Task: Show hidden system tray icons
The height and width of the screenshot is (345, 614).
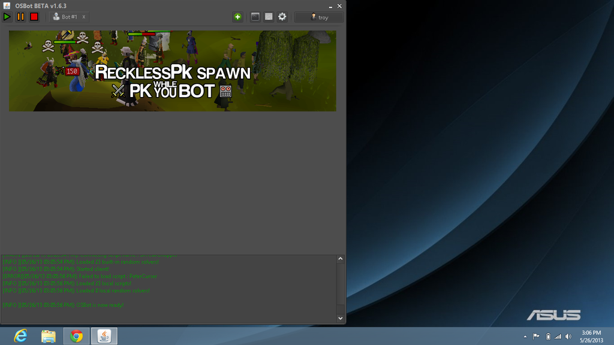Action: click(x=525, y=337)
